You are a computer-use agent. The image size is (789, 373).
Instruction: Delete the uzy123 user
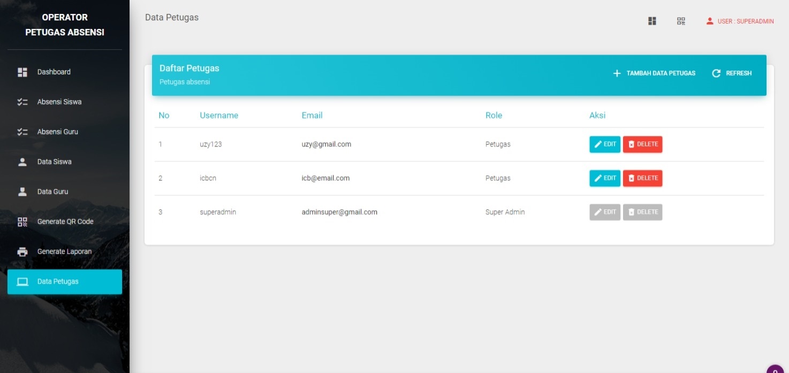point(642,144)
